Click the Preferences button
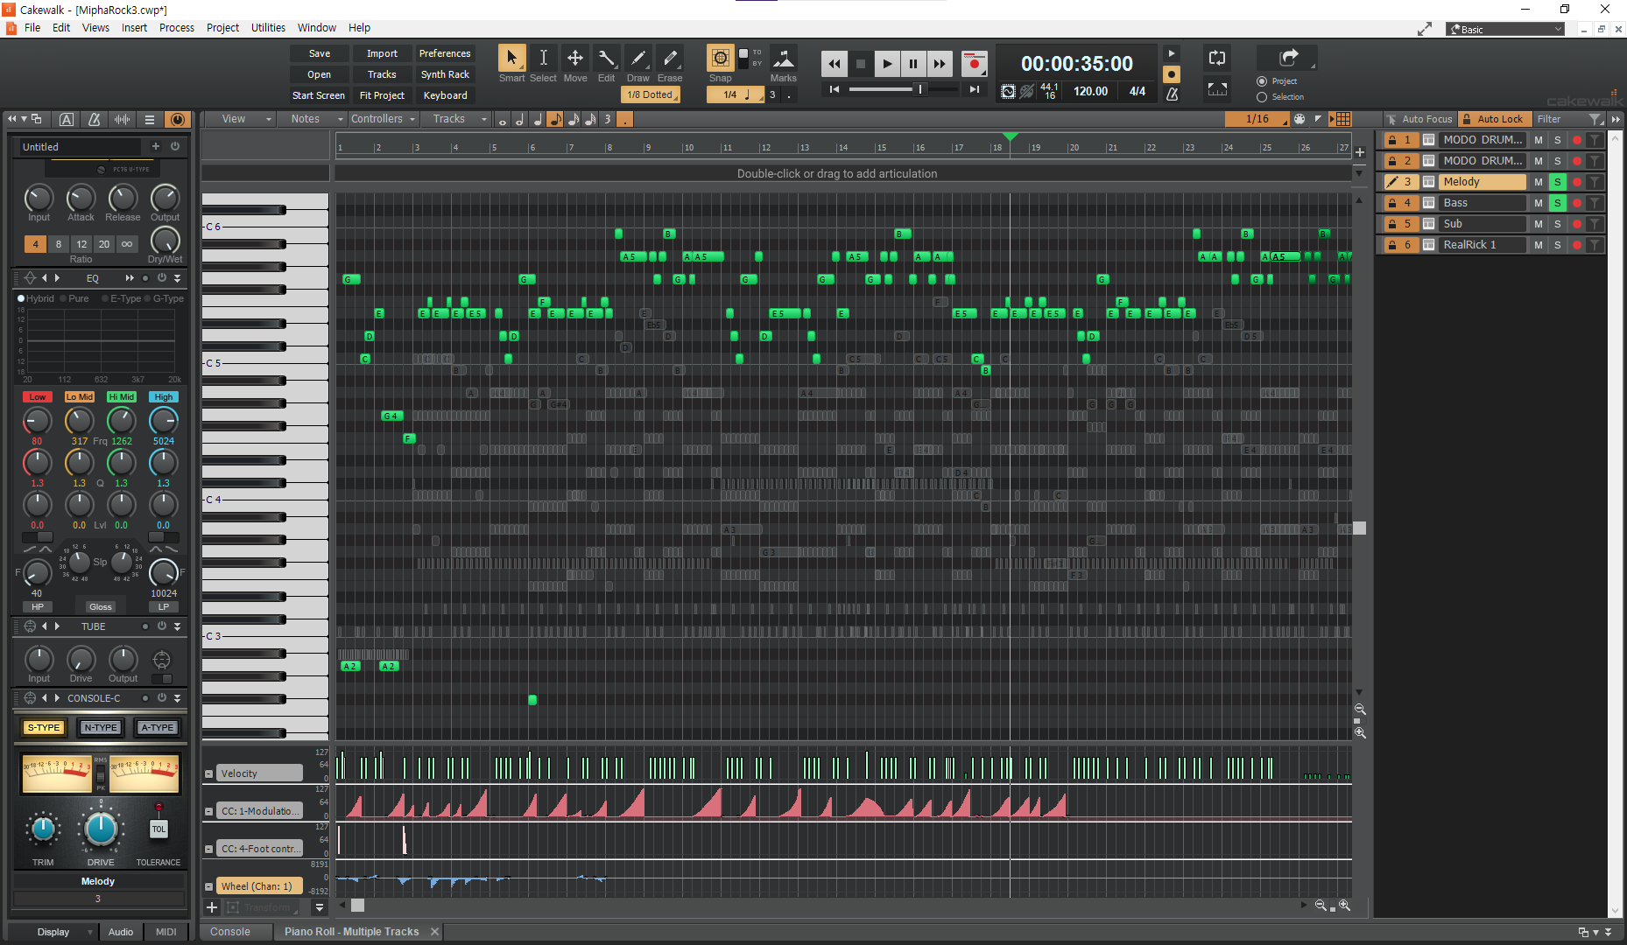This screenshot has width=1627, height=945. [x=445, y=53]
